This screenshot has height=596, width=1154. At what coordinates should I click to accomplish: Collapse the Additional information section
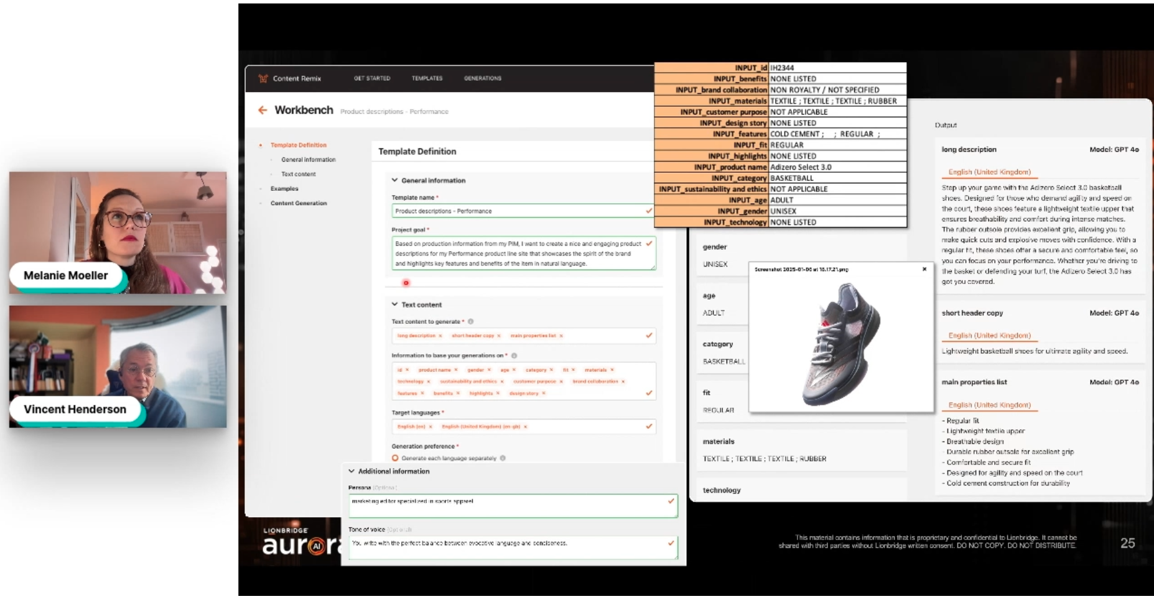(x=351, y=471)
